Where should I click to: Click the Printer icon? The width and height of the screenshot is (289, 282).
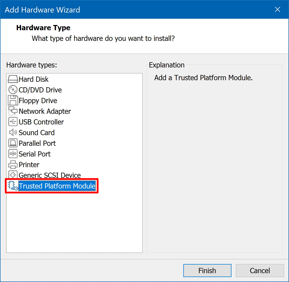click(13, 165)
